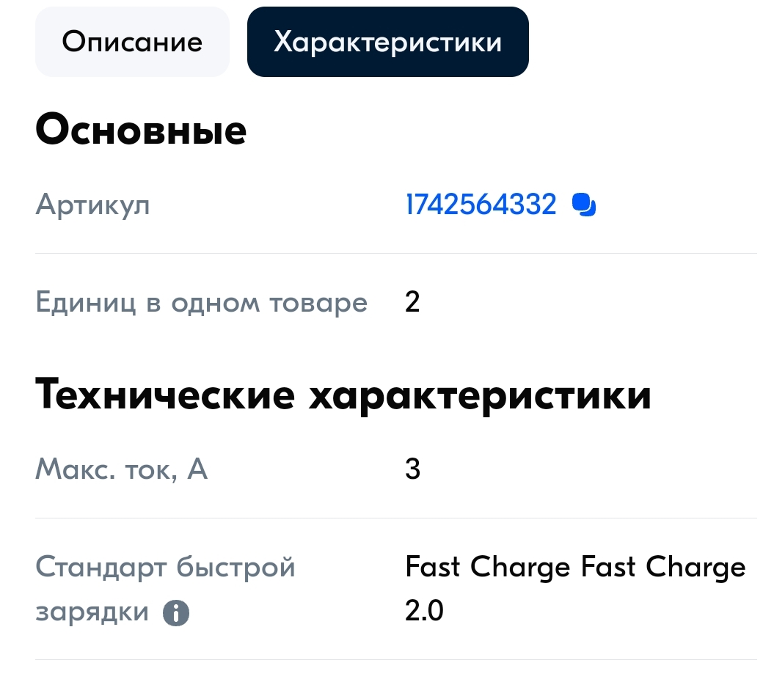The height and width of the screenshot is (682, 774).
Task: Select the Fast Charge 2.0 value text
Action: click(574, 587)
